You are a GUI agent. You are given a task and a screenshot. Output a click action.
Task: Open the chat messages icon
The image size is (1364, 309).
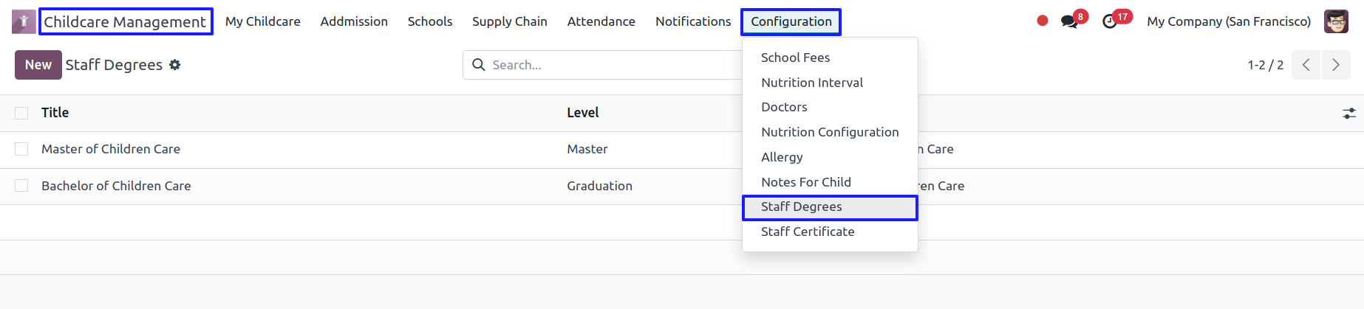coord(1070,21)
